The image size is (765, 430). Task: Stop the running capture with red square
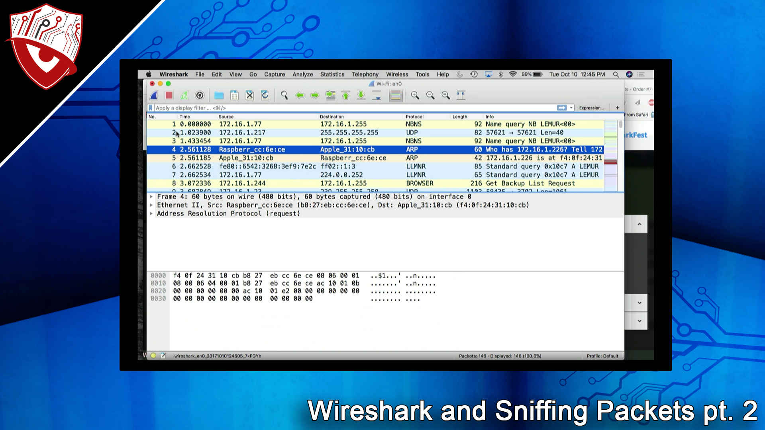[169, 95]
